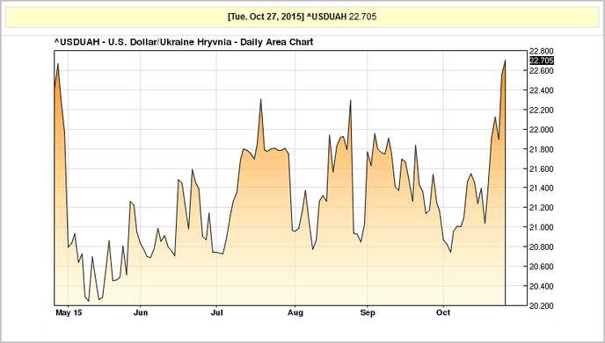Click the Sep x-axis label

coord(368,312)
